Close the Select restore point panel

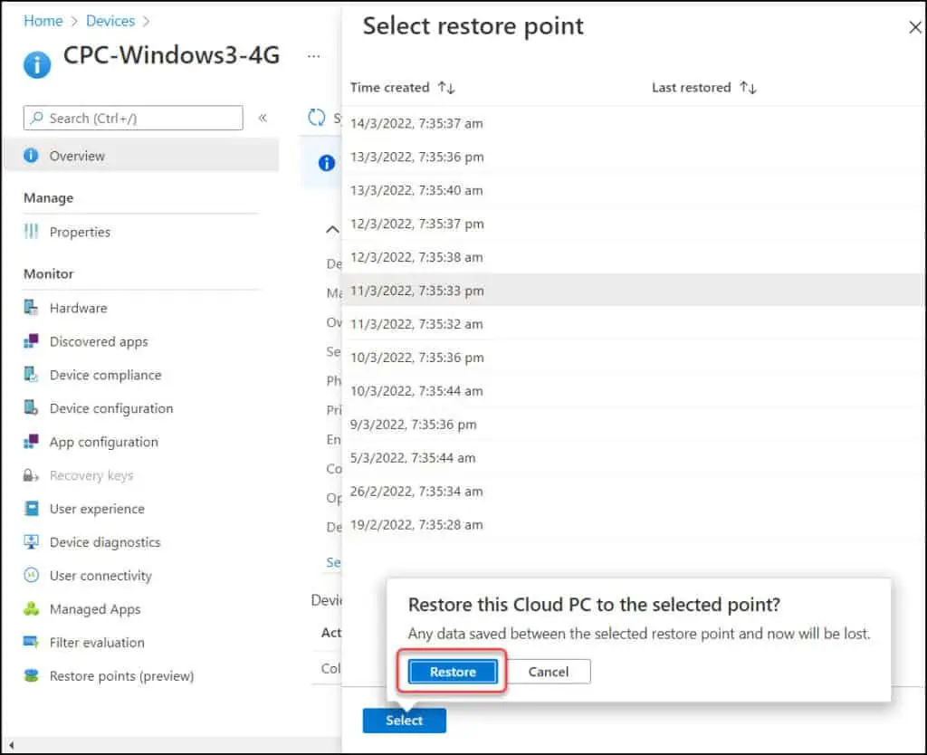tap(914, 27)
